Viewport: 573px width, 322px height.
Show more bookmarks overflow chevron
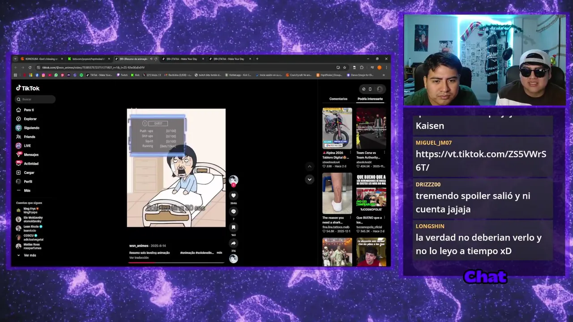pyautogui.click(x=384, y=75)
